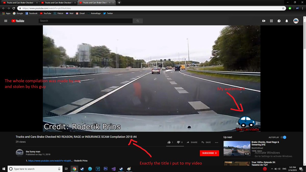
Task: Click the browser back arrow
Action: 3,8
